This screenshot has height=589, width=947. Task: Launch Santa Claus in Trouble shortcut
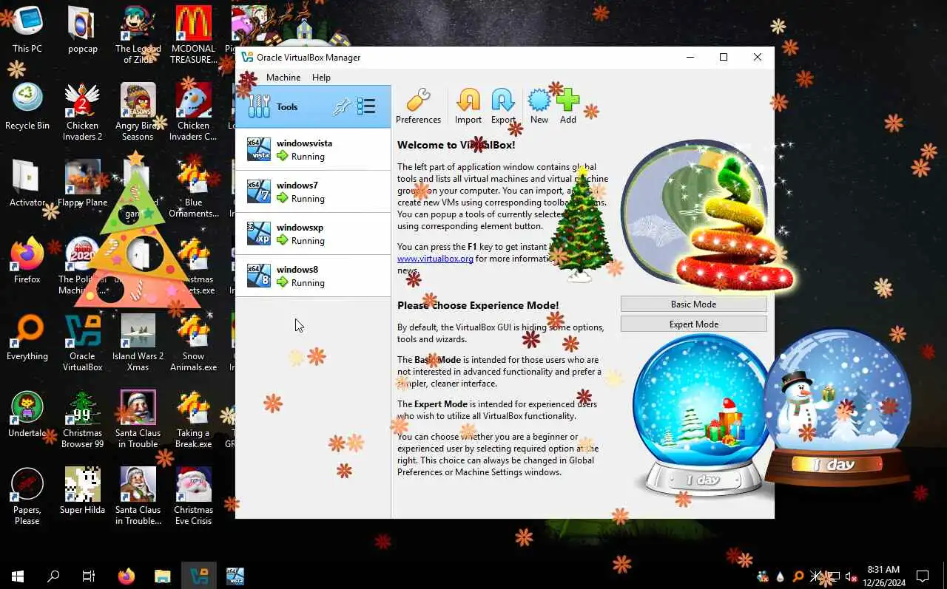click(x=138, y=420)
